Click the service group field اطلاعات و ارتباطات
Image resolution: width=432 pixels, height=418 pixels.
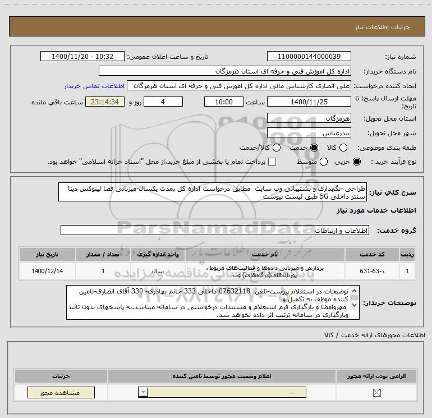click(x=215, y=231)
